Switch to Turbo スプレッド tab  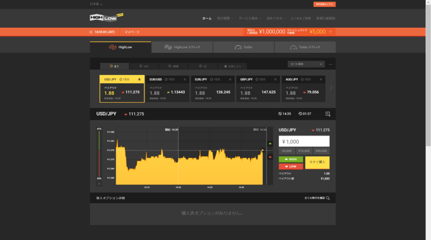pos(305,47)
